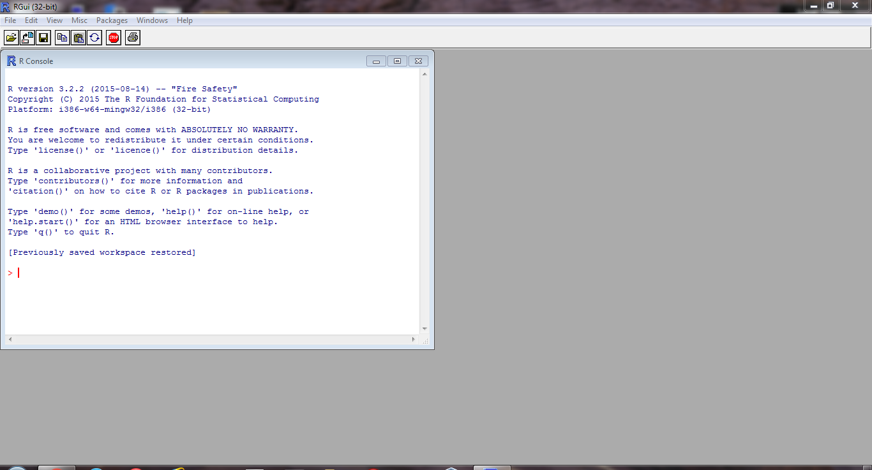Image resolution: width=872 pixels, height=470 pixels.
Task: Open the Windows menu
Action: [x=152, y=20]
